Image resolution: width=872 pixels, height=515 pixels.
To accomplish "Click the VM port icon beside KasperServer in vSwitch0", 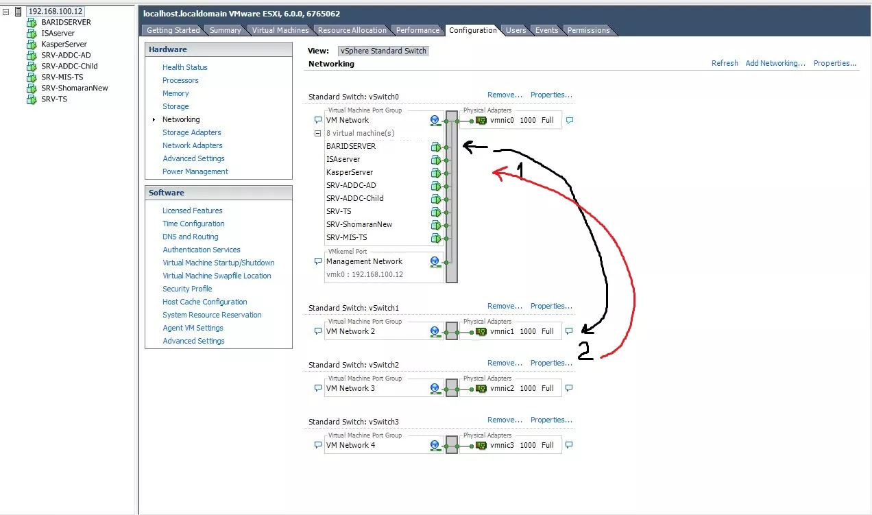I will point(435,173).
